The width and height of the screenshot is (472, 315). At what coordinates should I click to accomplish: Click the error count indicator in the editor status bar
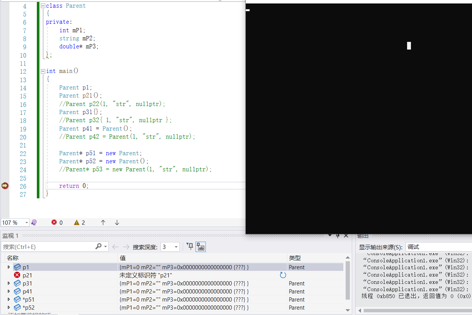point(56,222)
